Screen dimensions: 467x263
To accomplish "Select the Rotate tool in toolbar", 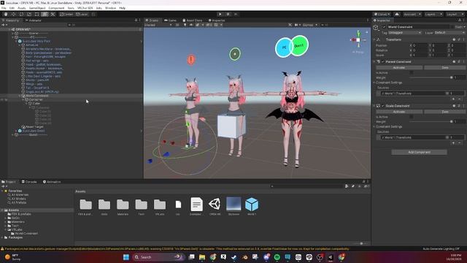I will click(21, 14).
